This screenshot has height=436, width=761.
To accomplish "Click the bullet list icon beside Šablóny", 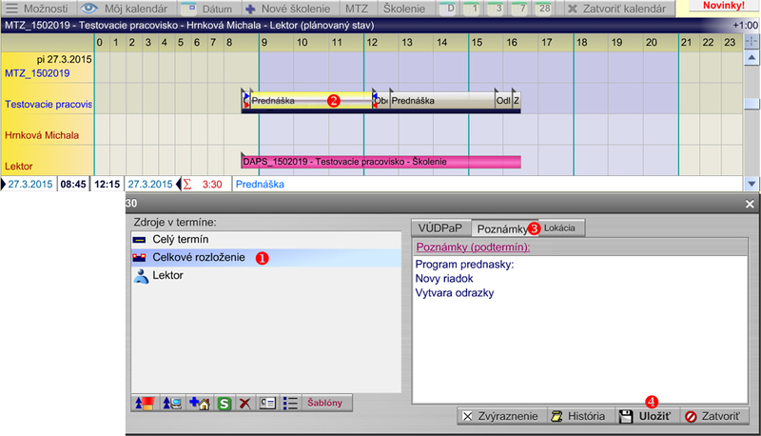I will coord(292,403).
